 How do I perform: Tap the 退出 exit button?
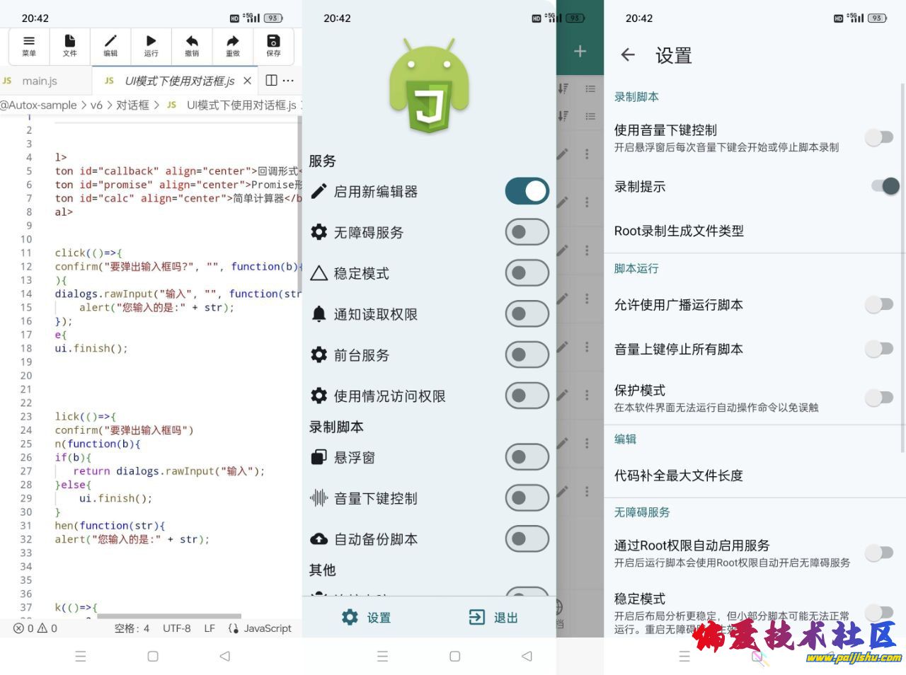coord(494,618)
